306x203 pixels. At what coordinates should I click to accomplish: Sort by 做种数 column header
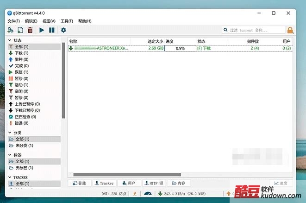coord(244,41)
